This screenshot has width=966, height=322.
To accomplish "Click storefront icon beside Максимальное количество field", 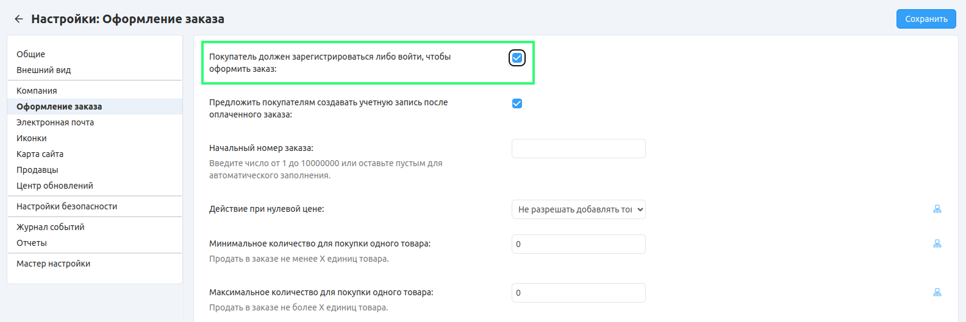I will point(937,292).
